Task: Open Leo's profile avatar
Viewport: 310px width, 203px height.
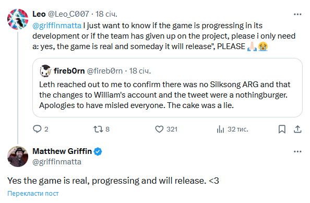Action: point(18,19)
